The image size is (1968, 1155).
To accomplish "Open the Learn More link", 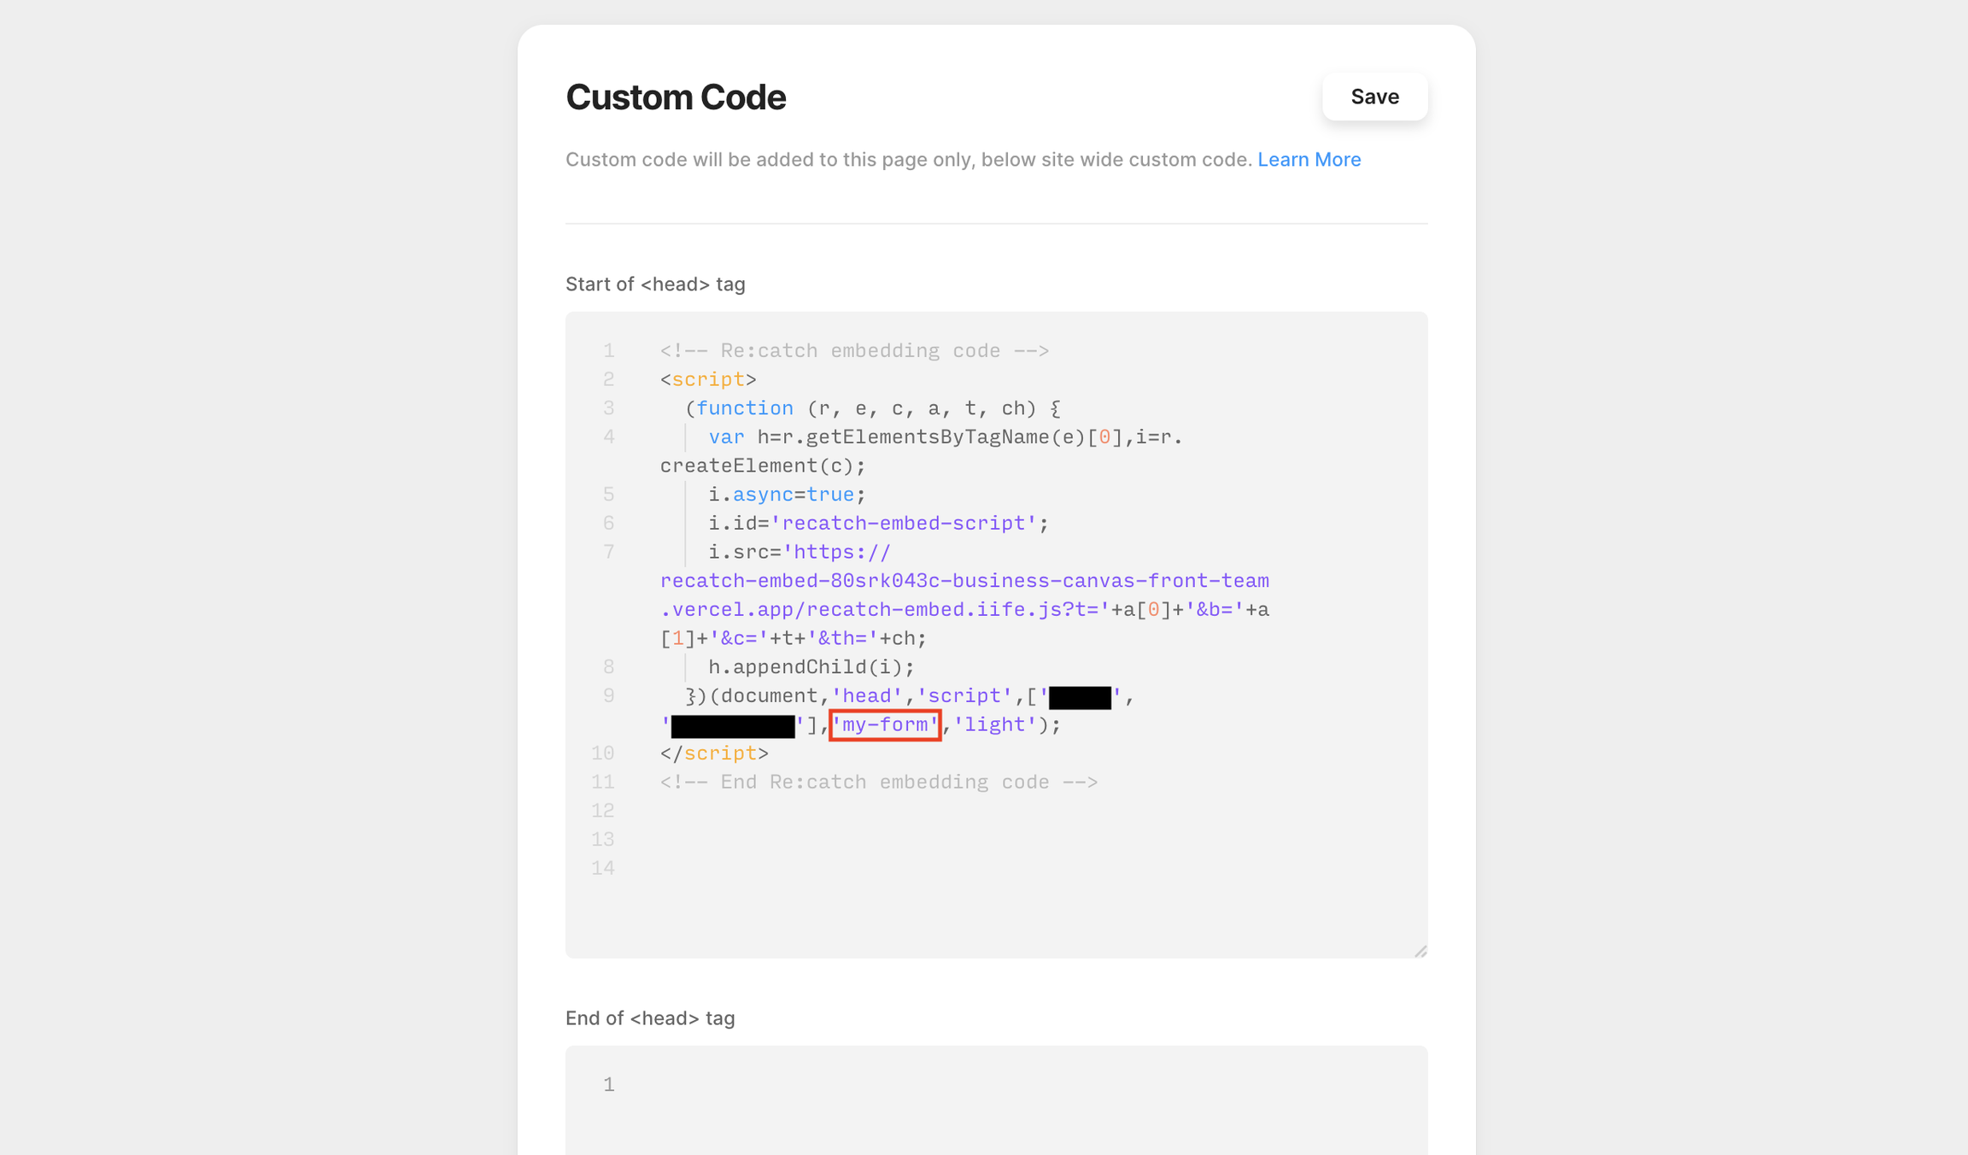I will 1309,160.
